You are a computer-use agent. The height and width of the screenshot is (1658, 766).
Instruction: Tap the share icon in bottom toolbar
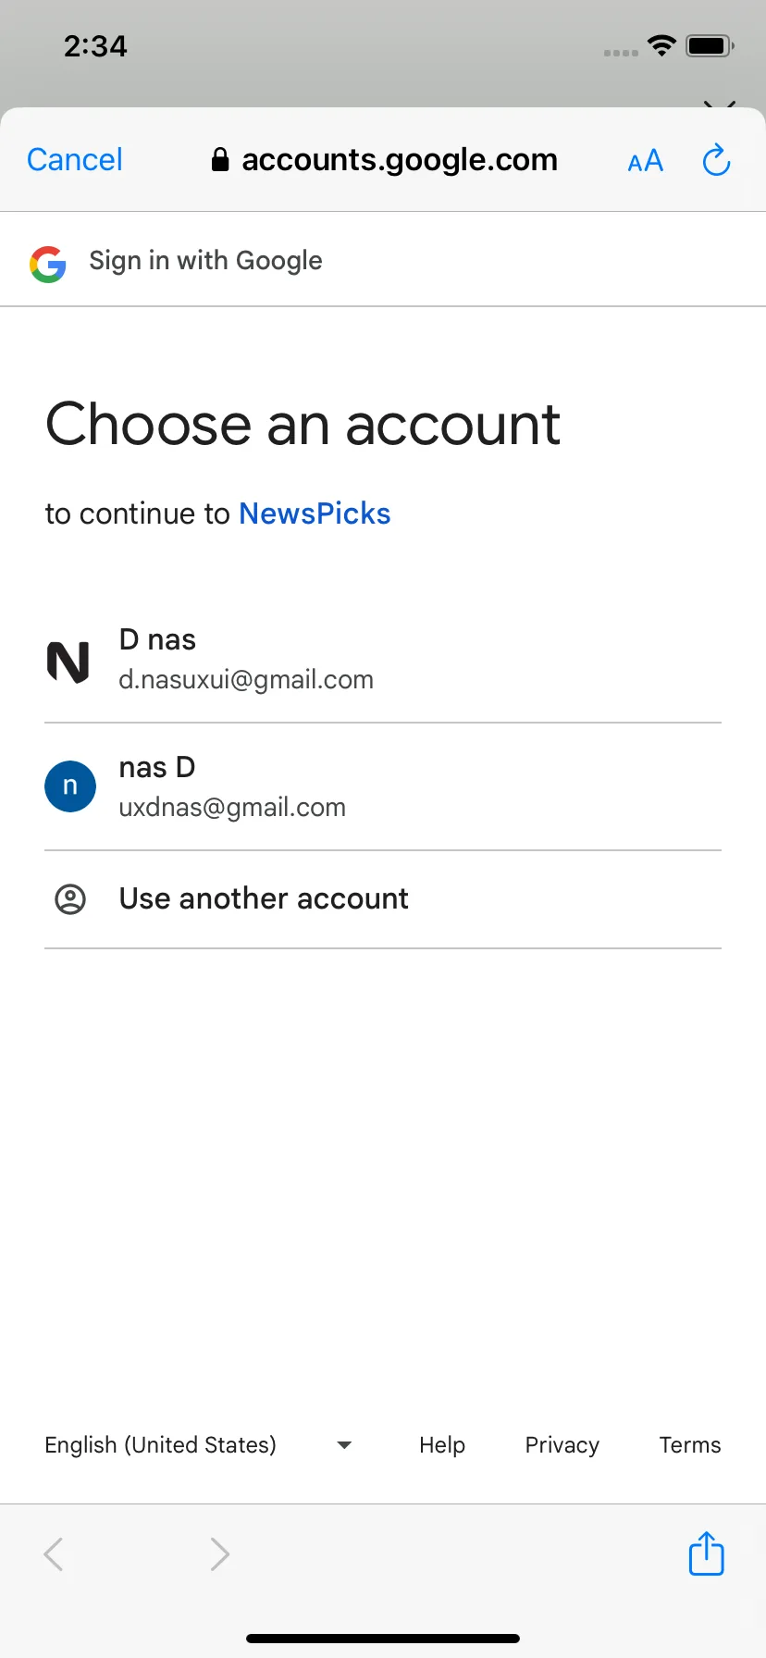click(707, 1553)
